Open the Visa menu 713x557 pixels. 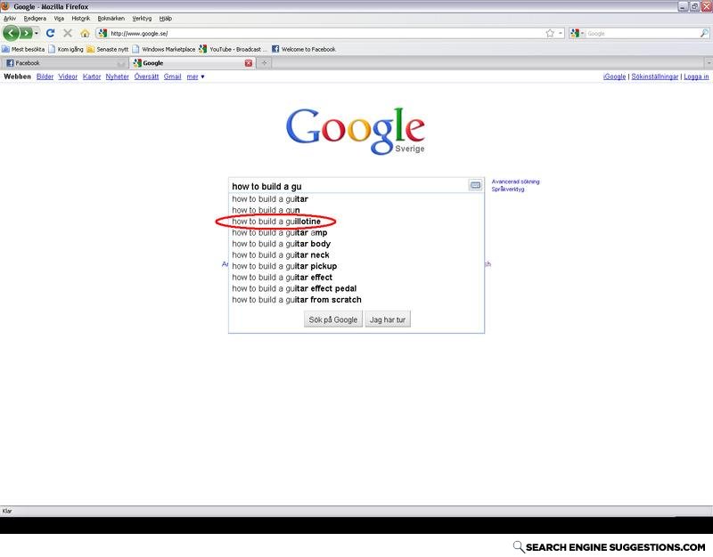(59, 19)
